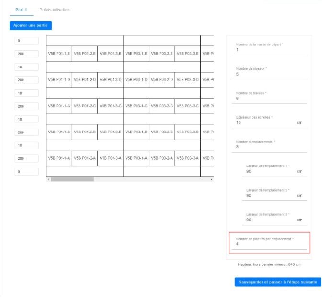
Task: Click the left arrow of horizontal scrollbar
Action: 48,179
